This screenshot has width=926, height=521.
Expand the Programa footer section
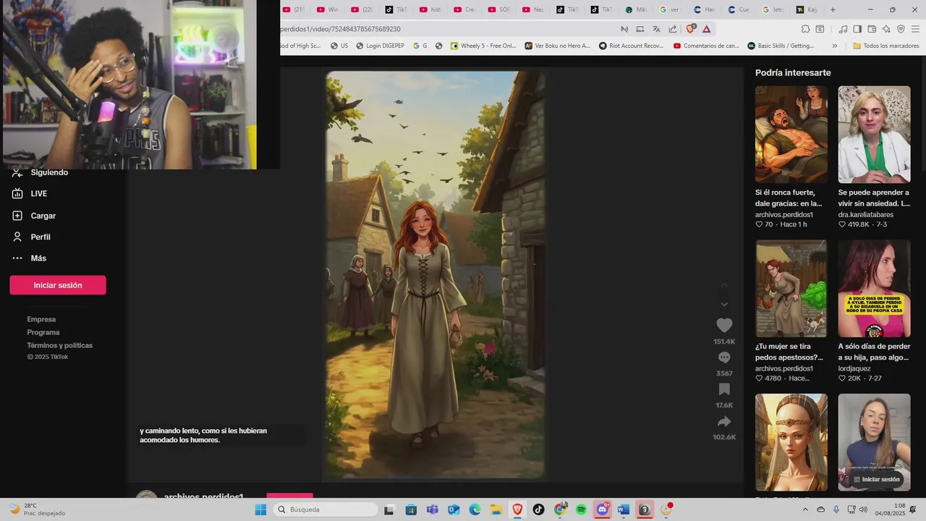pos(43,332)
